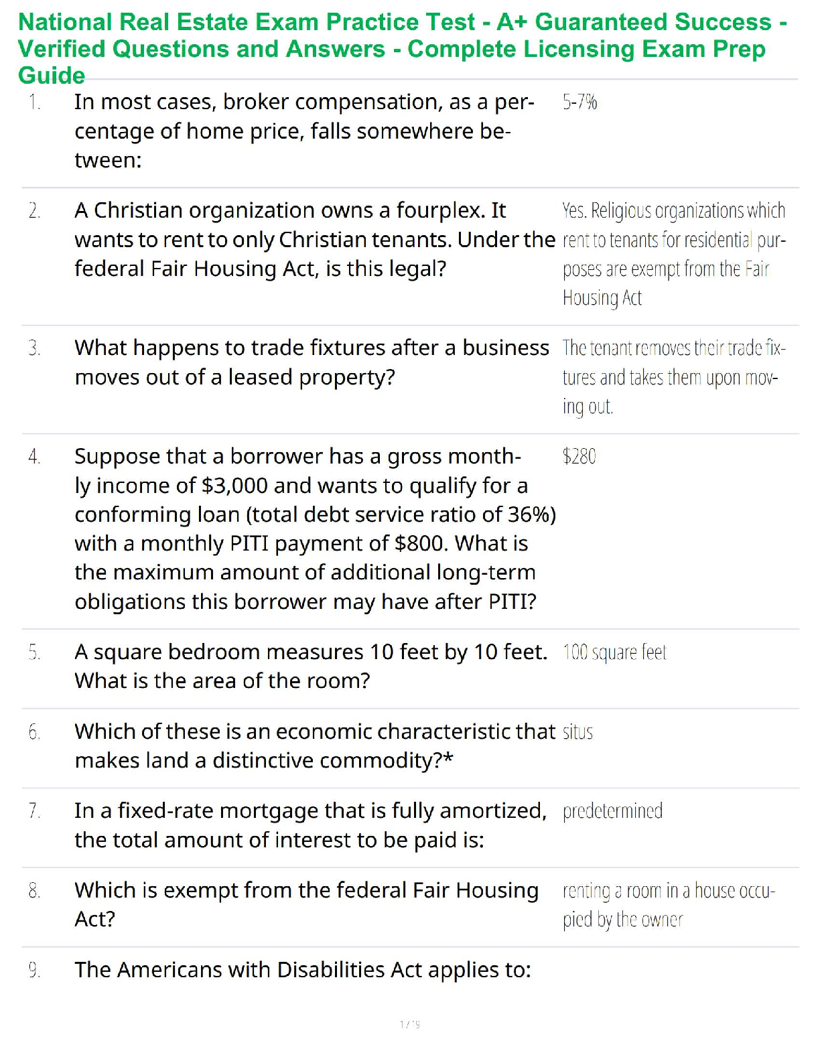Click the PITI borrower income question

pyautogui.click(x=315, y=528)
